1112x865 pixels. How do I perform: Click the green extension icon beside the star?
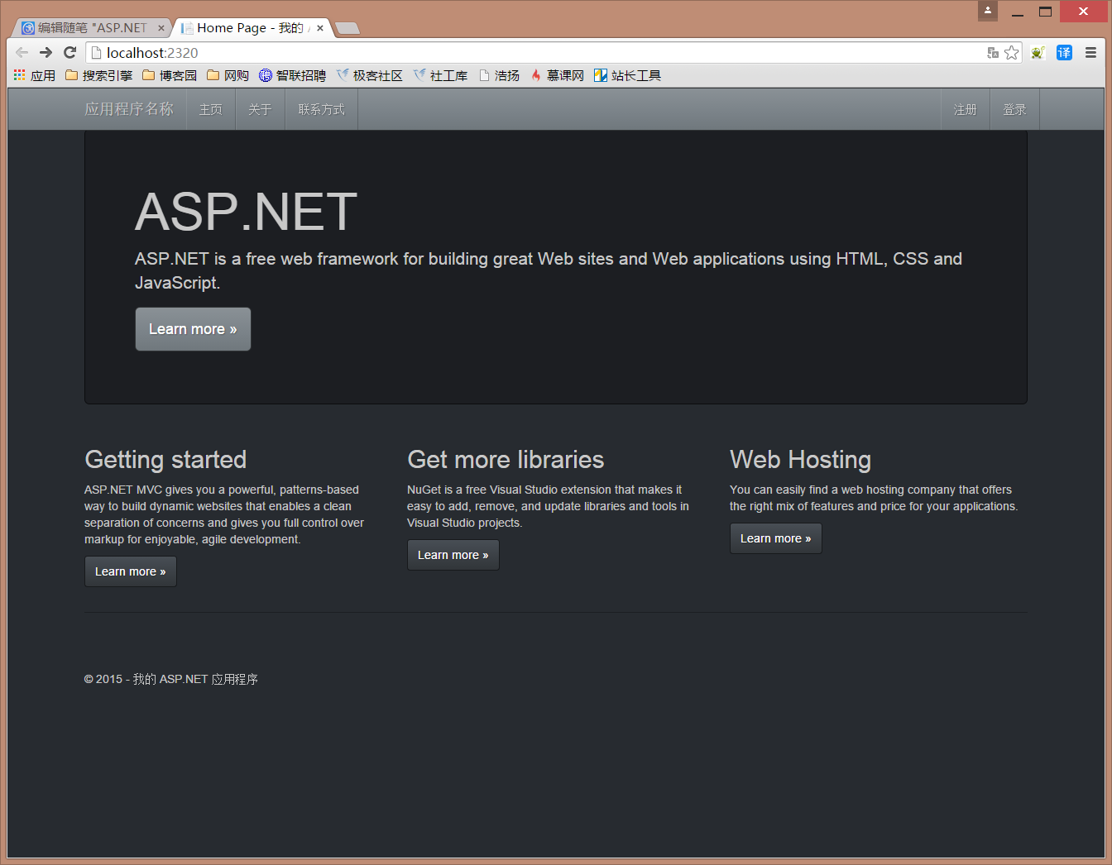coord(1038,53)
